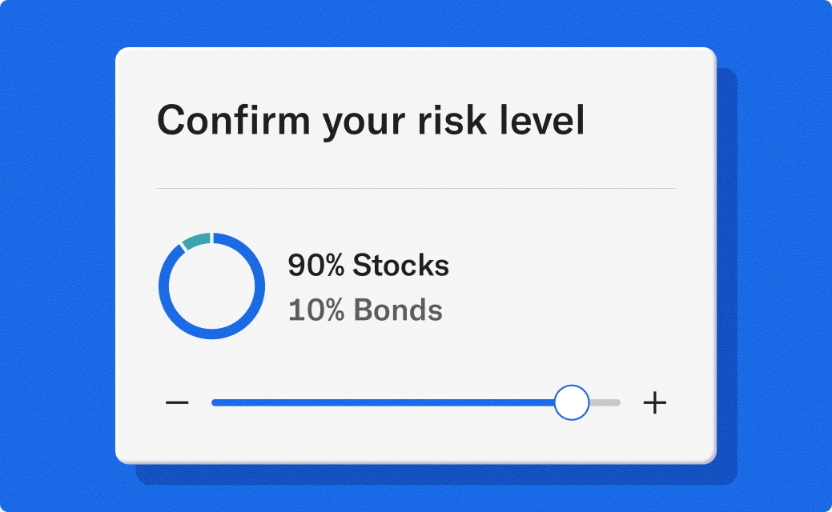The image size is (832, 512).
Task: Click the slider handle to confirm position
Action: pyautogui.click(x=572, y=402)
